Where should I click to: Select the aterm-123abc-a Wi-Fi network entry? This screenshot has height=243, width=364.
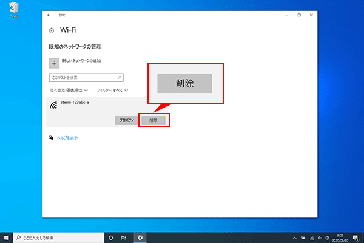79,103
